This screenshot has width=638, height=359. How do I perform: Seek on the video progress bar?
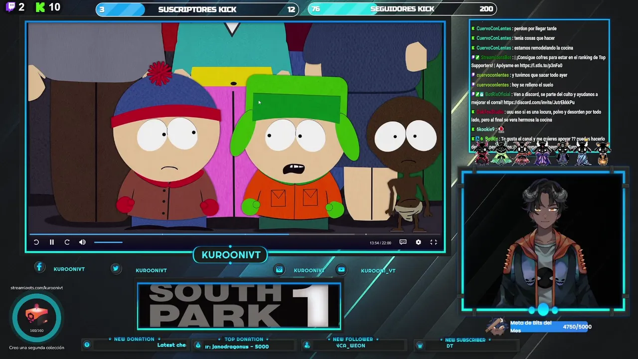pyautogui.click(x=235, y=233)
